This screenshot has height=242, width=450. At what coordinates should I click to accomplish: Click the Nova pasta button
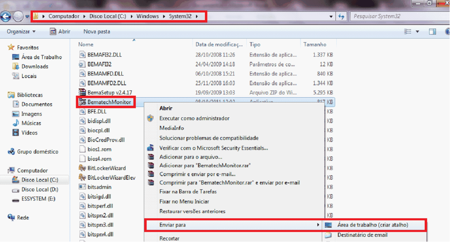point(96,31)
